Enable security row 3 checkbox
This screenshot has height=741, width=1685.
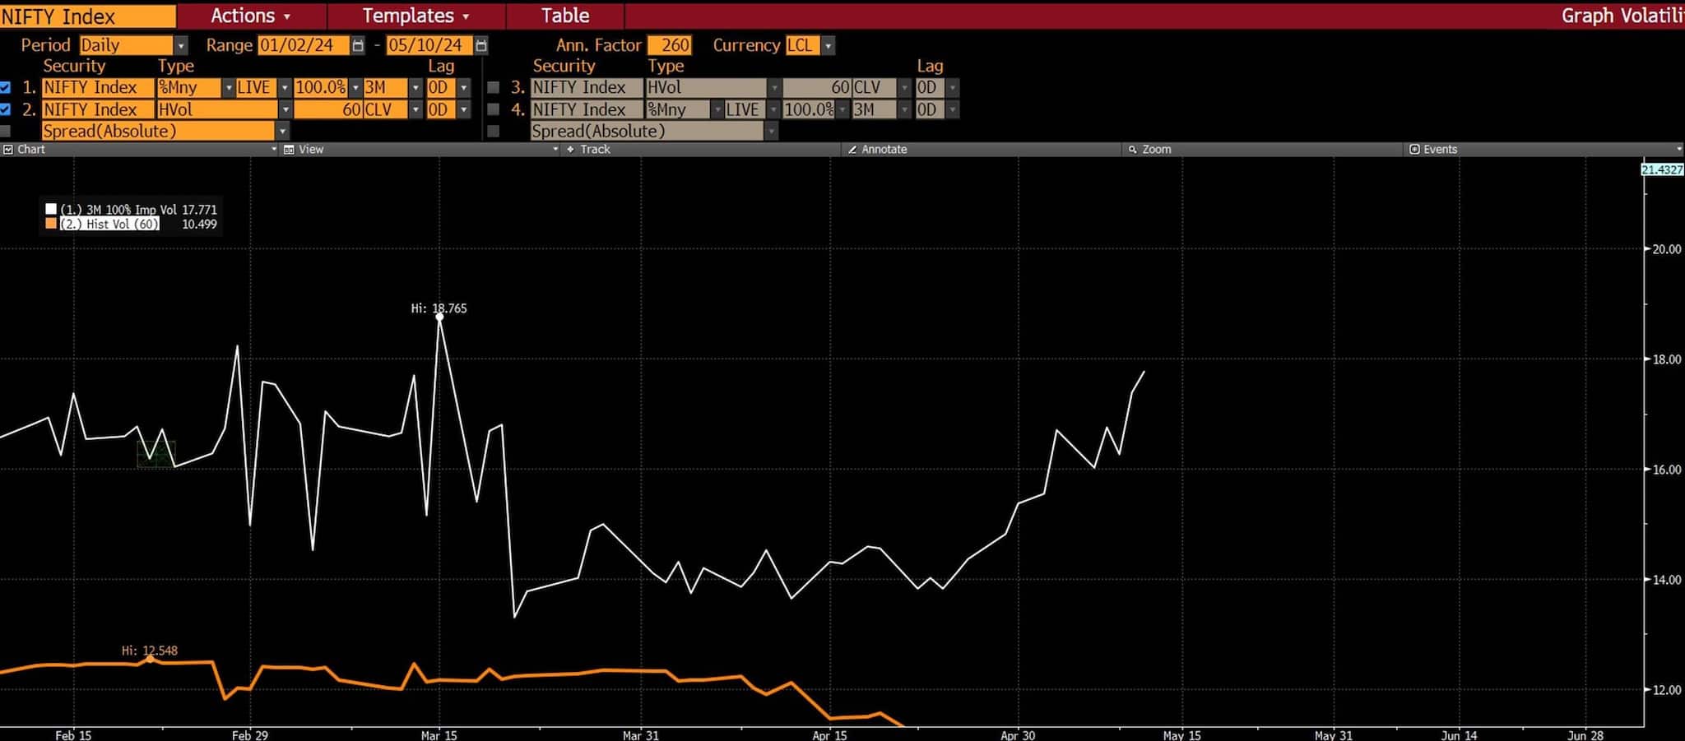[494, 87]
